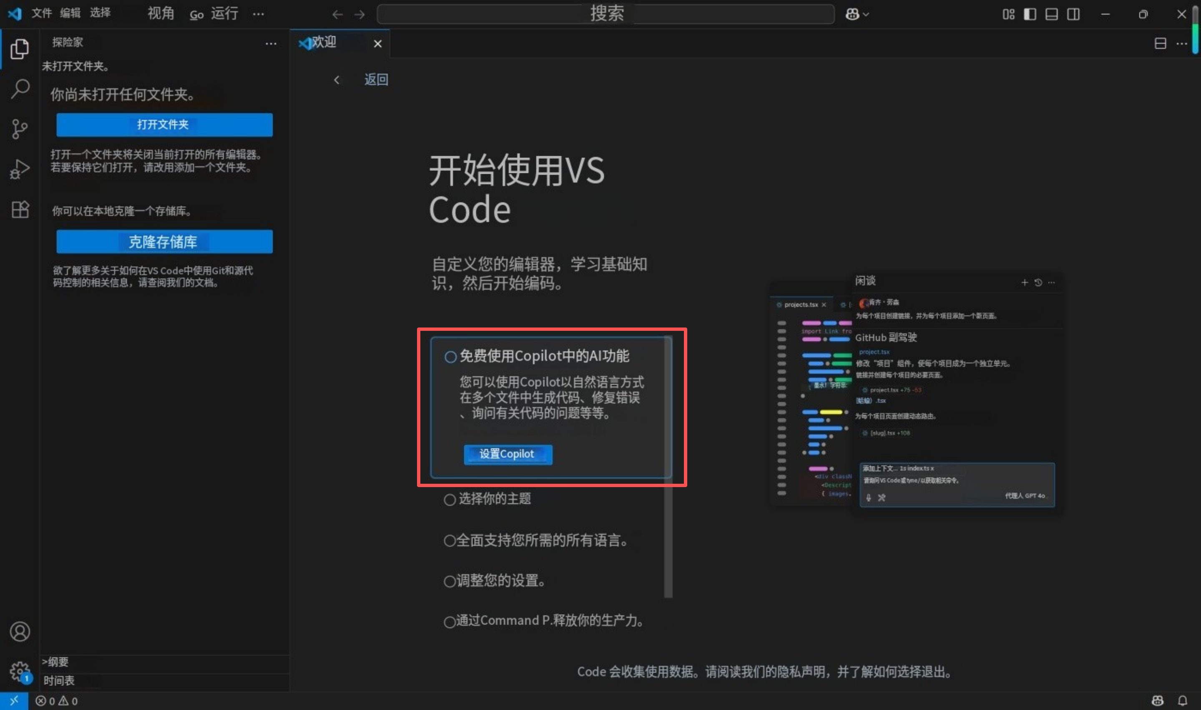This screenshot has width=1201, height=710.
Task: Select 调整您的设置 step
Action: [x=495, y=581]
